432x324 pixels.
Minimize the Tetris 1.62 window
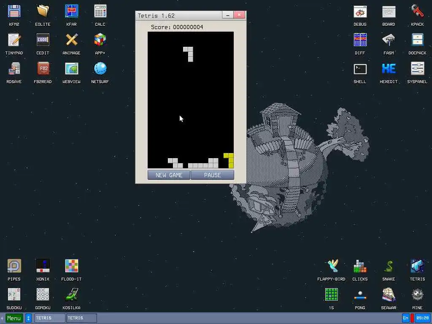[227, 15]
